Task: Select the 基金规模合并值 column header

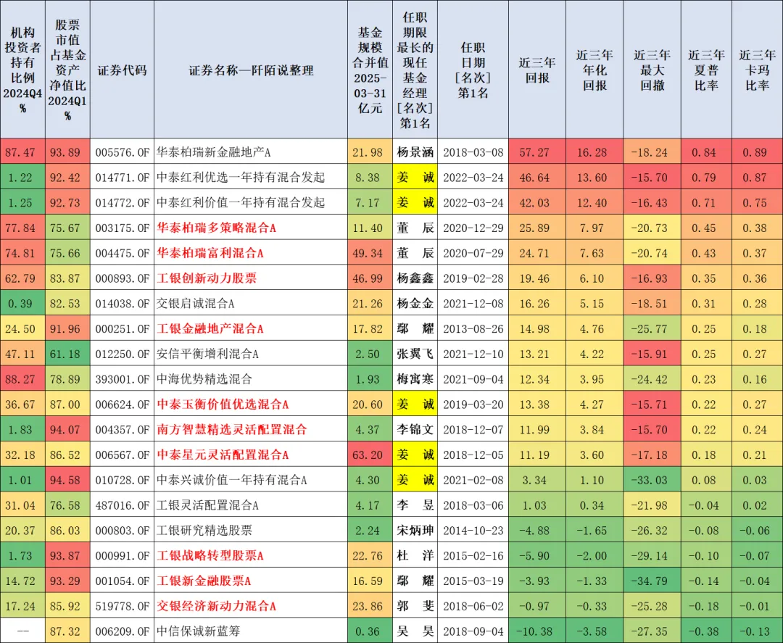Action: pos(370,70)
